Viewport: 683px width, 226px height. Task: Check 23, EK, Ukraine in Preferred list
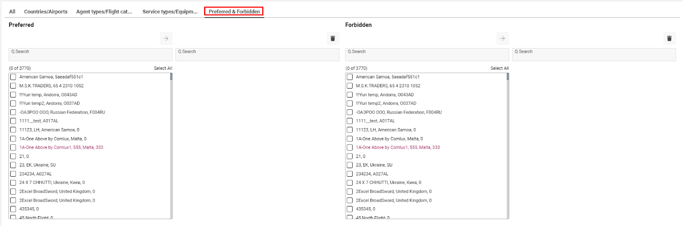coord(13,165)
